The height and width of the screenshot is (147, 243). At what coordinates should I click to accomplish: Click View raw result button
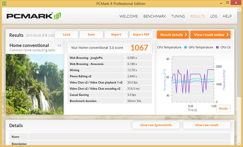pos(207,125)
